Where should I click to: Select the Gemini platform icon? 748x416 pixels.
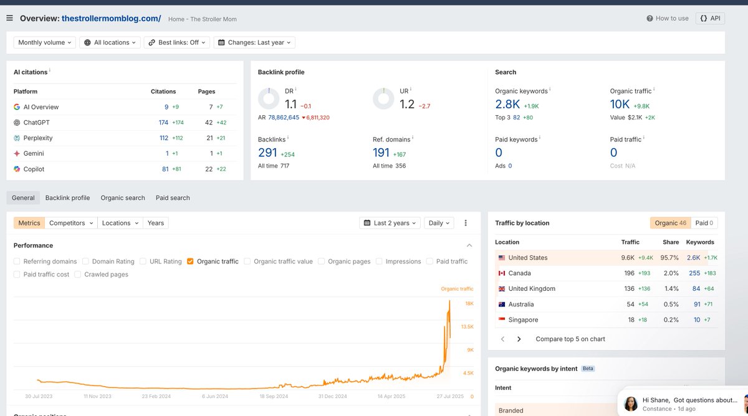click(x=18, y=153)
